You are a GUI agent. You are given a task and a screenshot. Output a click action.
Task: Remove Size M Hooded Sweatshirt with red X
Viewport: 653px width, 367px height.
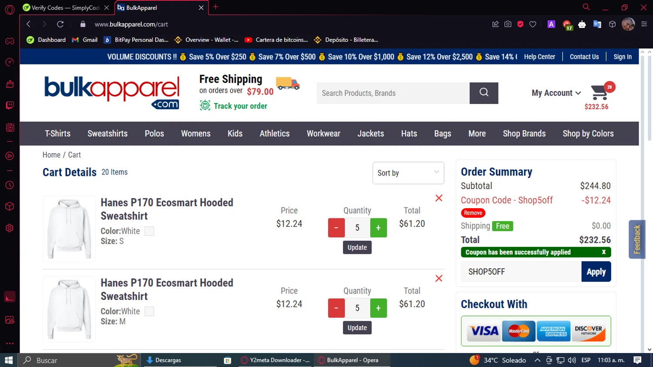pos(439,278)
